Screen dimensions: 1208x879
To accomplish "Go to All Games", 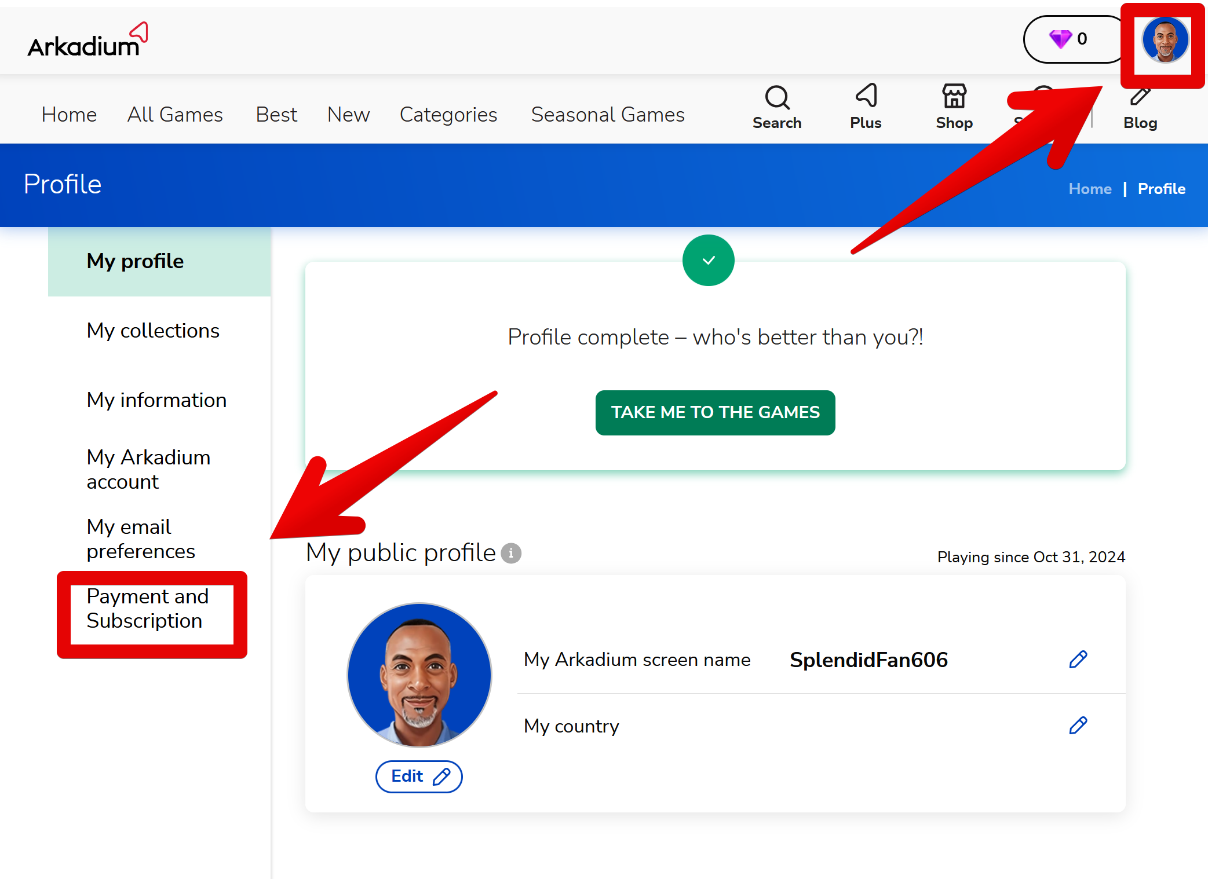I will click(175, 115).
